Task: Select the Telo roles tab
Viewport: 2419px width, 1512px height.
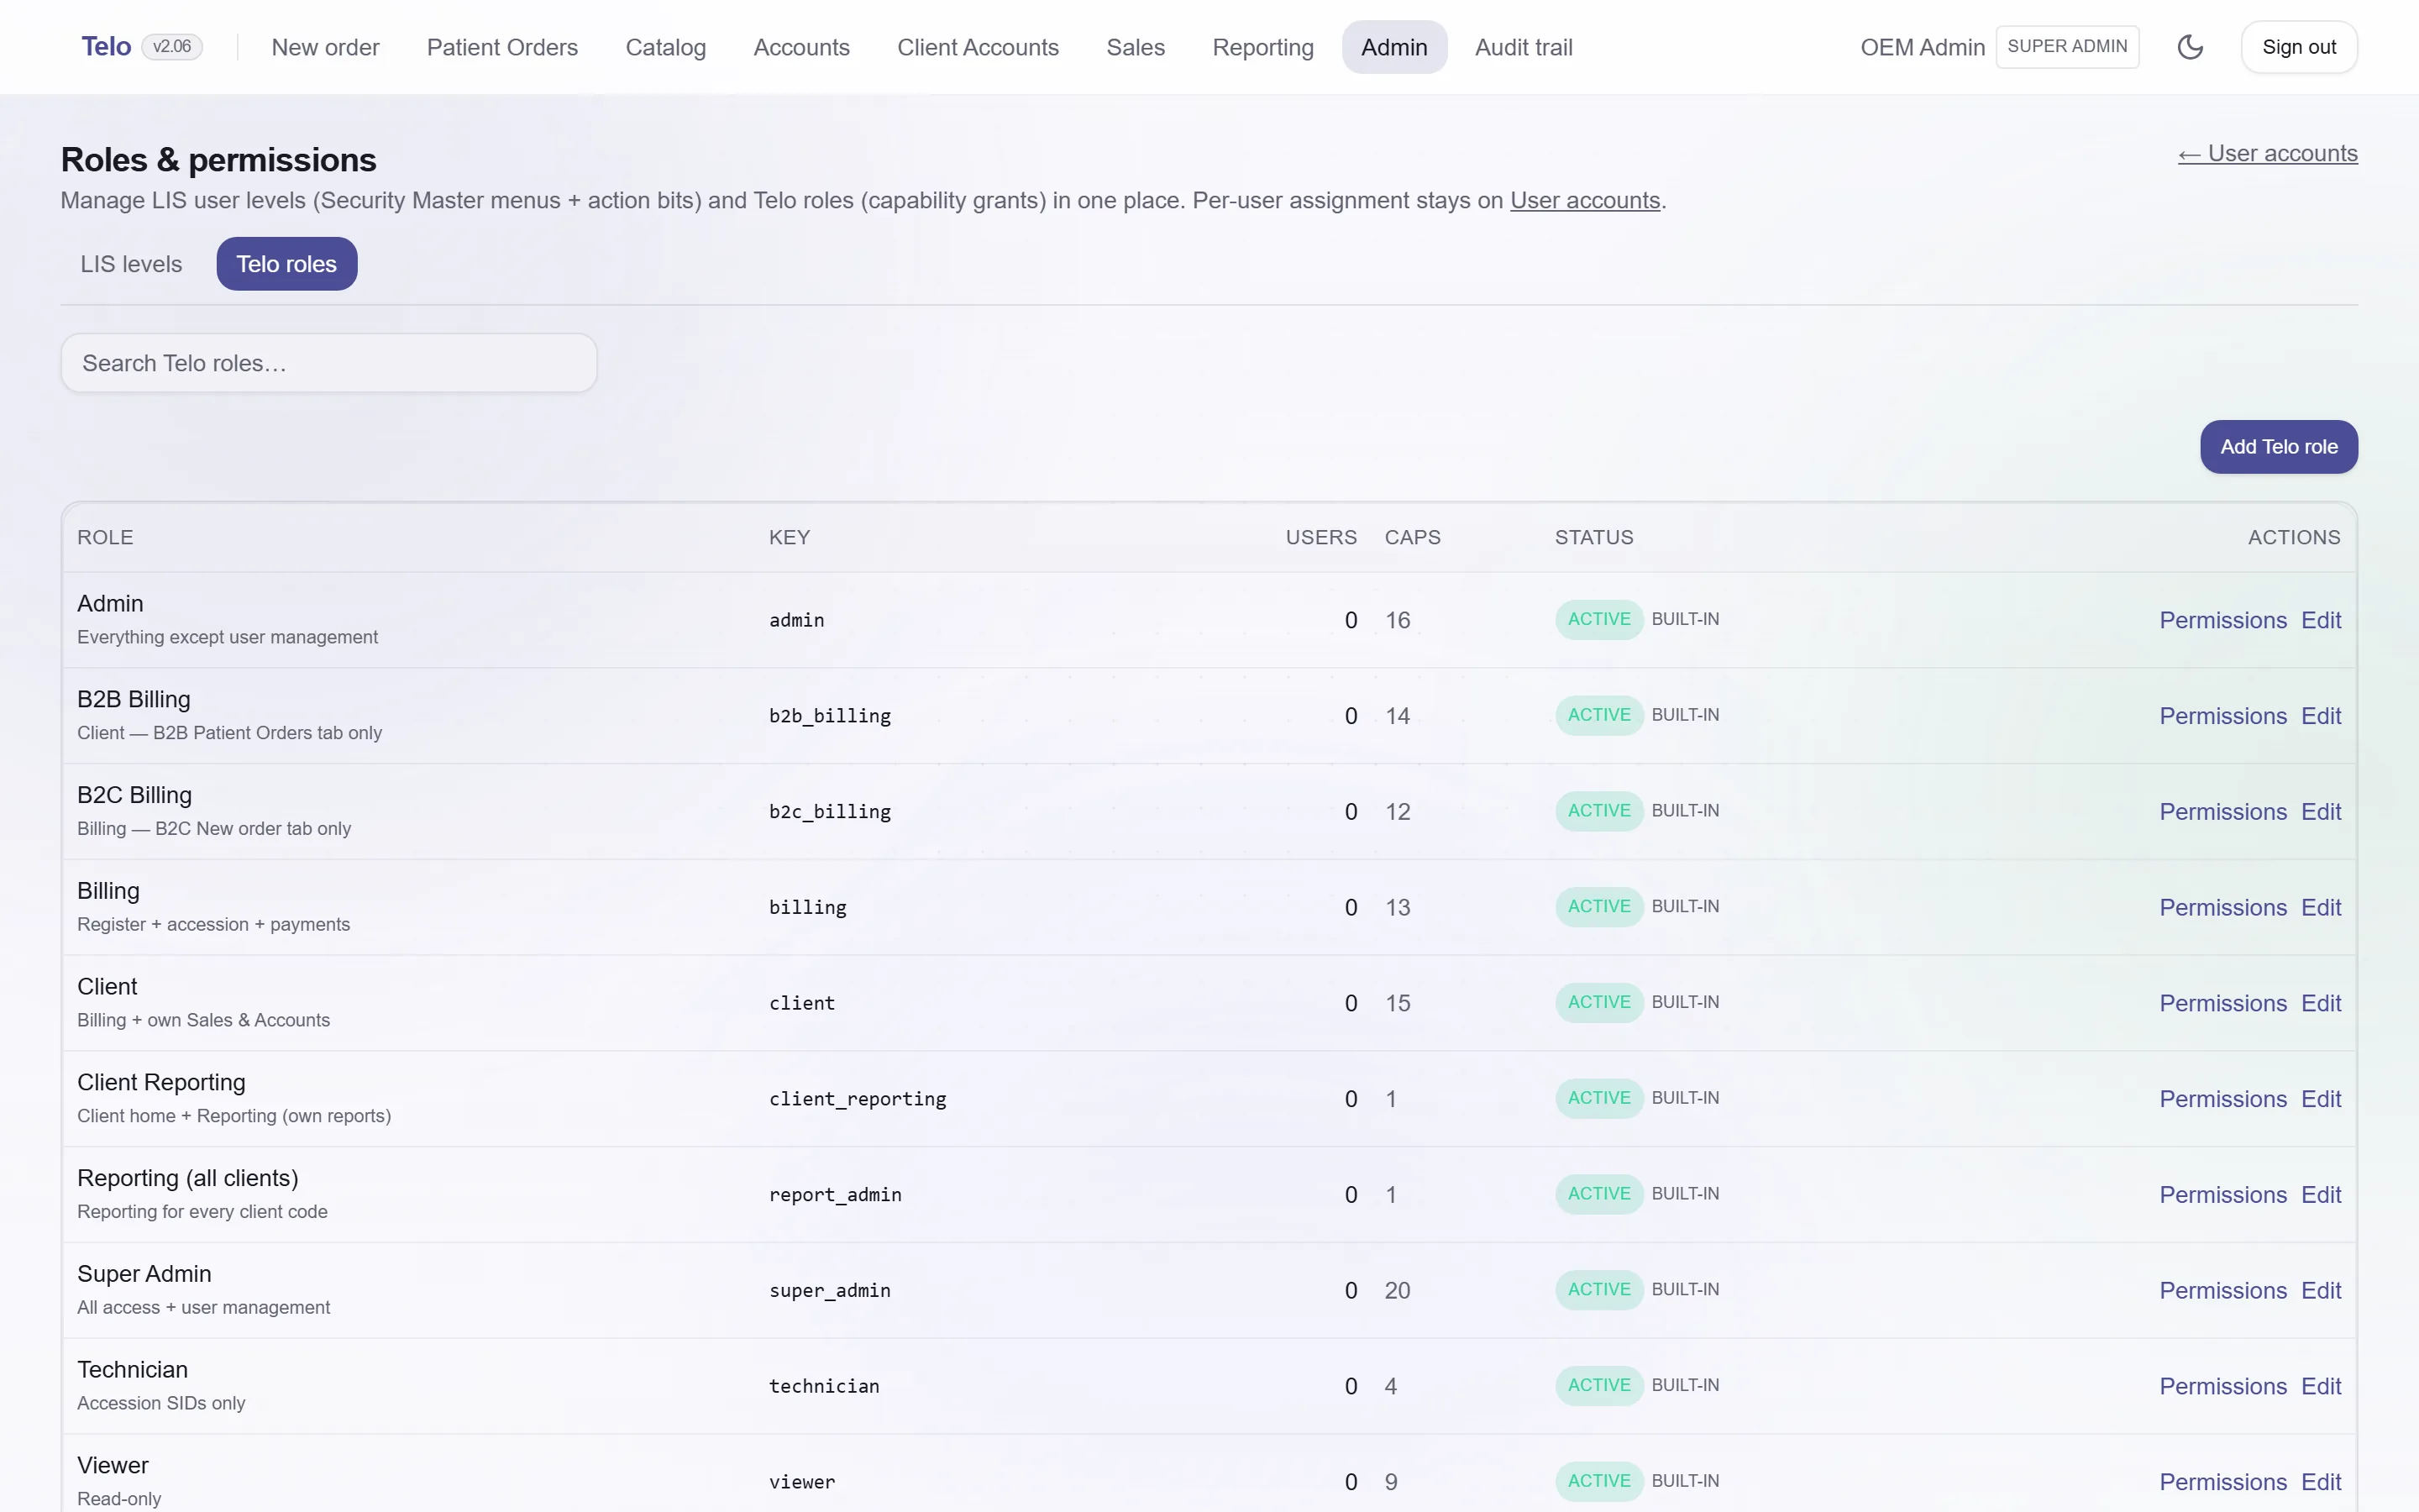Action: 286,264
